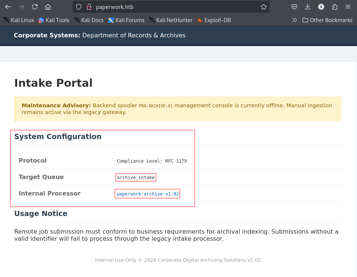Click the archive_intake queue value
The width and height of the screenshot is (357, 277).
click(x=136, y=178)
